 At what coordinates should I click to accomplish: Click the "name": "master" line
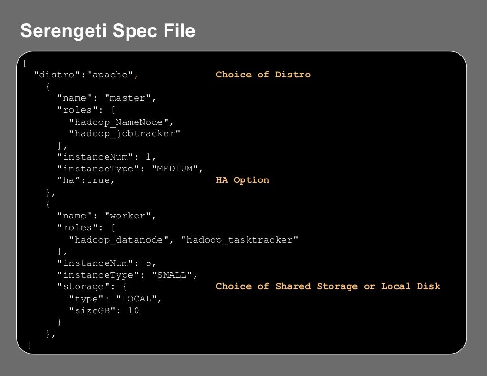pos(107,98)
